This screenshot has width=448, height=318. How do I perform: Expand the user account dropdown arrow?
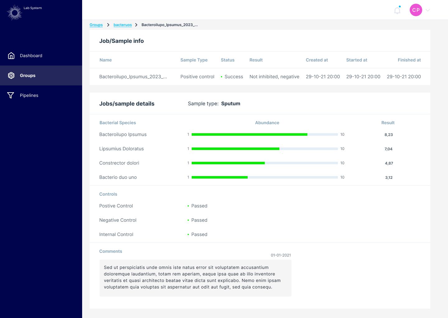coord(428,10)
